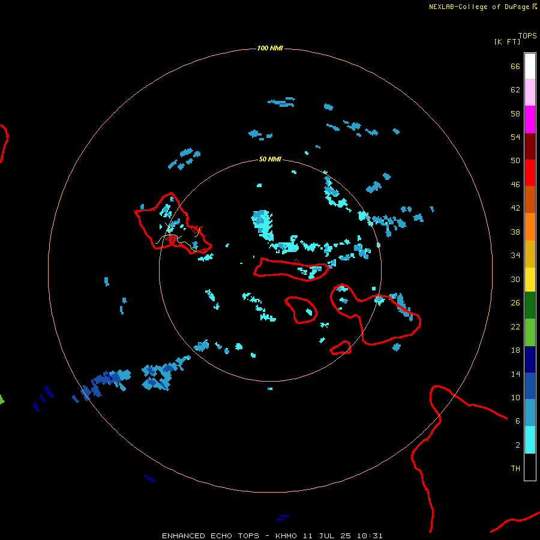Screen dimensions: 540x540
Task: Select the yellow 30 kft swatch
Action: pyautogui.click(x=530, y=280)
